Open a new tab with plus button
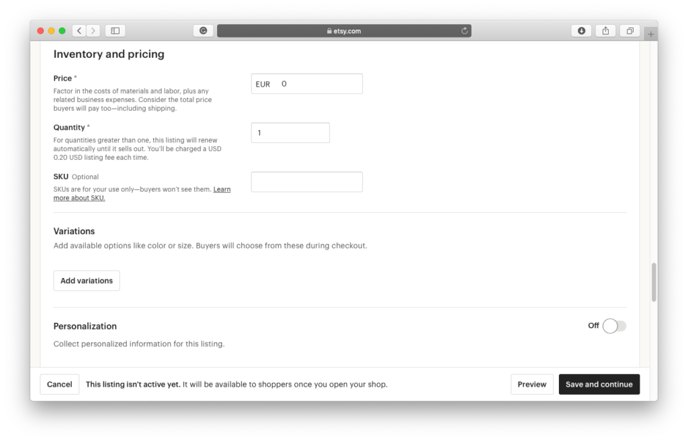The image size is (688, 441). pos(650,34)
